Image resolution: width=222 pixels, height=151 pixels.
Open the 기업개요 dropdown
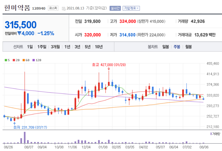coord(131,8)
